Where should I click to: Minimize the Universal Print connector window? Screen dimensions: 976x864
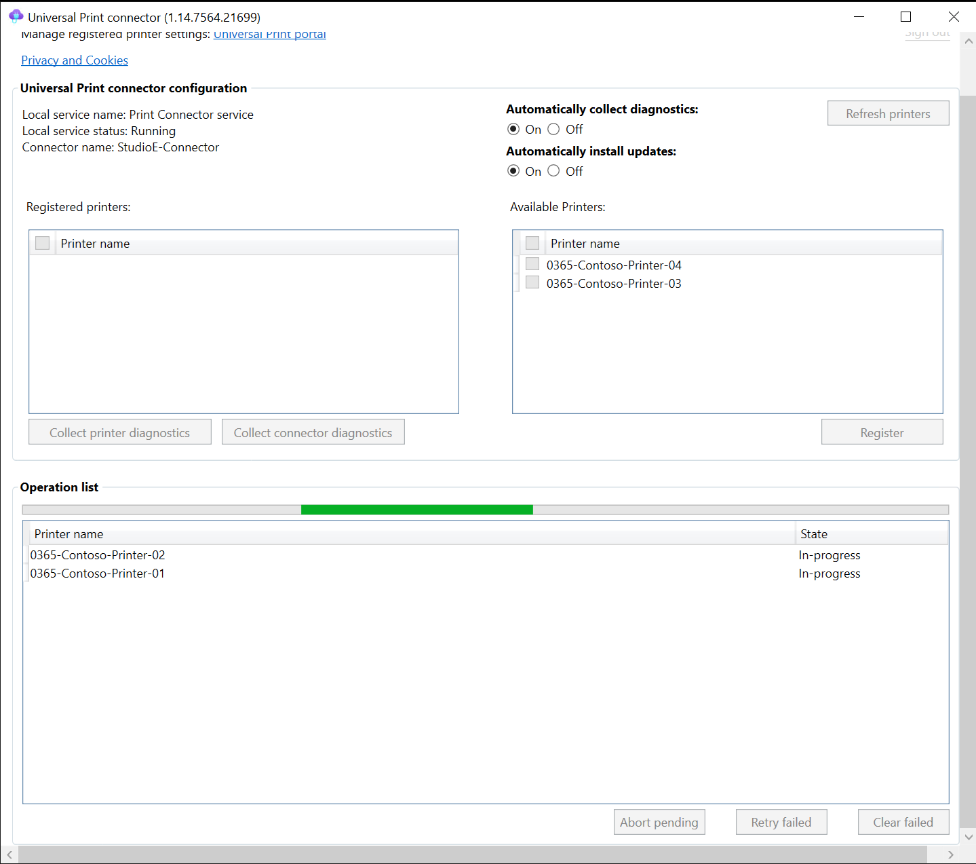859,16
